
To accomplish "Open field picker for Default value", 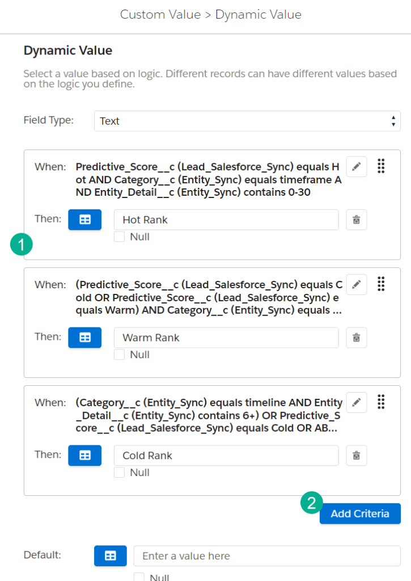I will point(110,556).
